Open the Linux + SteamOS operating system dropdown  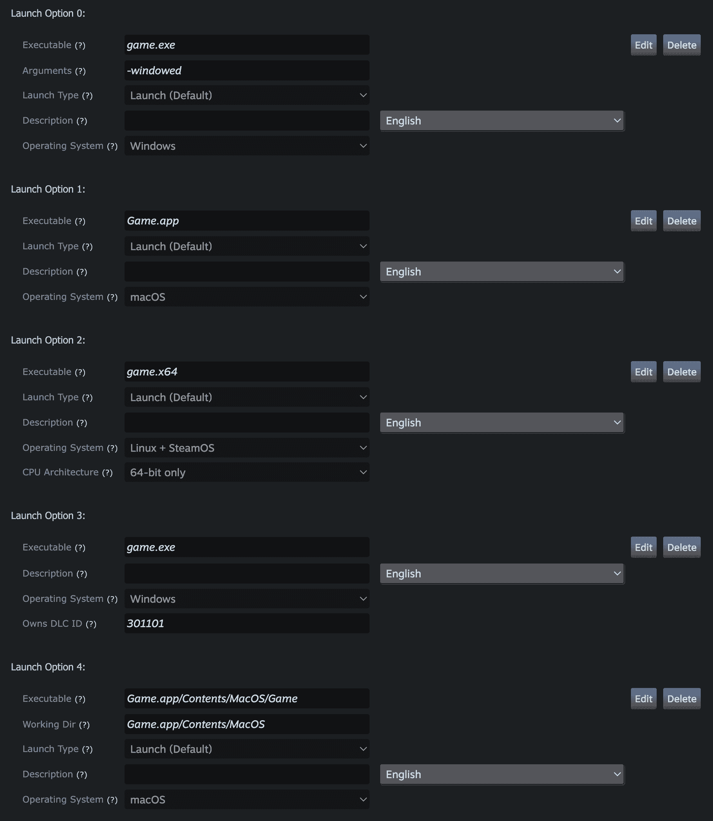coord(247,448)
